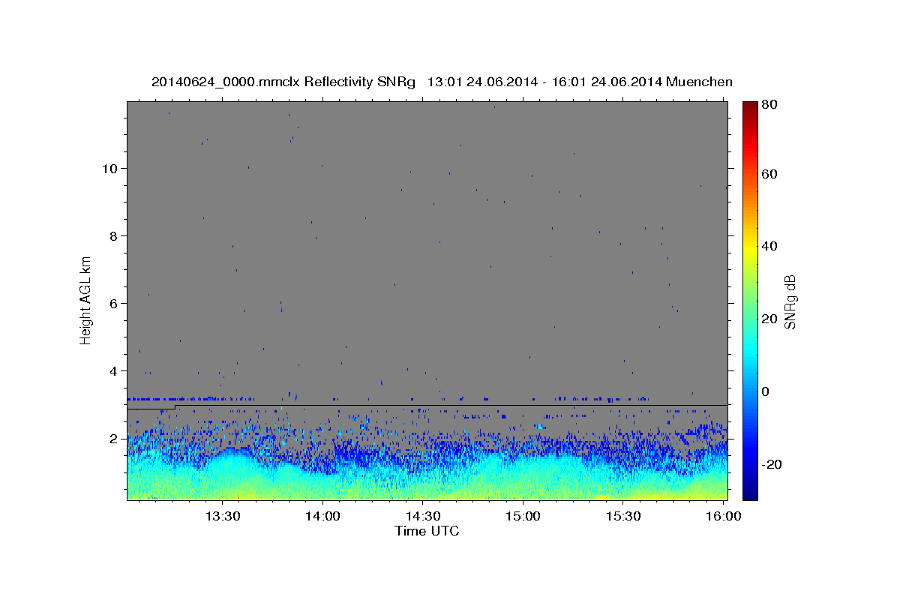Click the colorbar value 60
Viewport: 900px width, 600px height.
771,174
